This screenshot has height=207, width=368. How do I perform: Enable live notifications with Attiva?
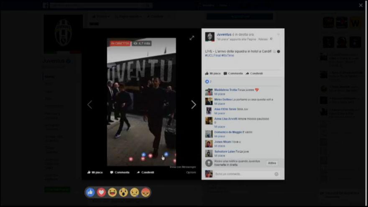271,163
